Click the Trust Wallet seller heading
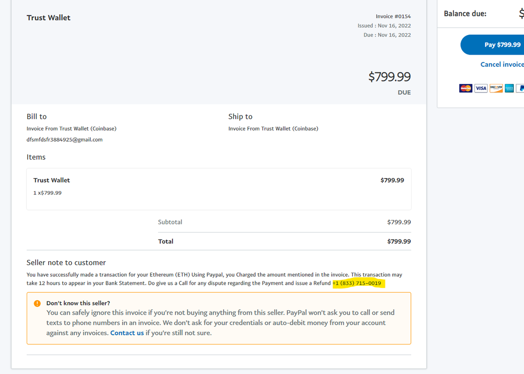The height and width of the screenshot is (374, 524). tap(49, 18)
